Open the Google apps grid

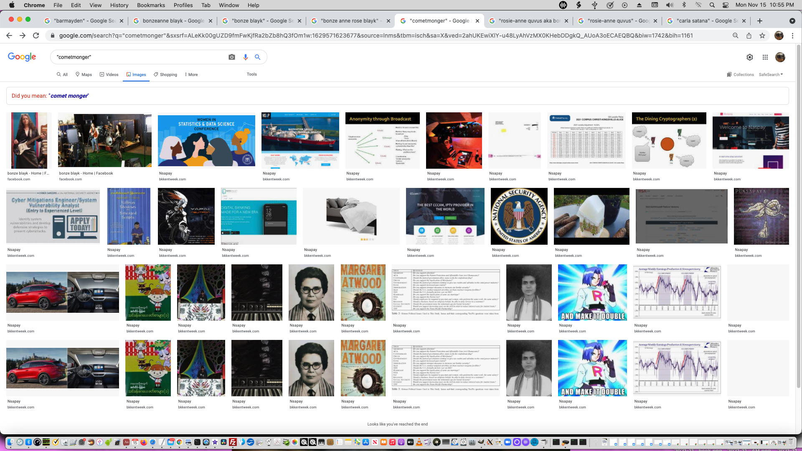(765, 57)
